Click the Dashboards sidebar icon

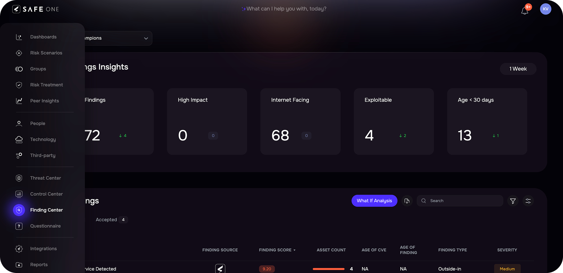pos(19,37)
